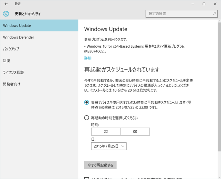This screenshot has width=221, height=179.
Task: Click scrollbar up arrow
Action: [219, 21]
